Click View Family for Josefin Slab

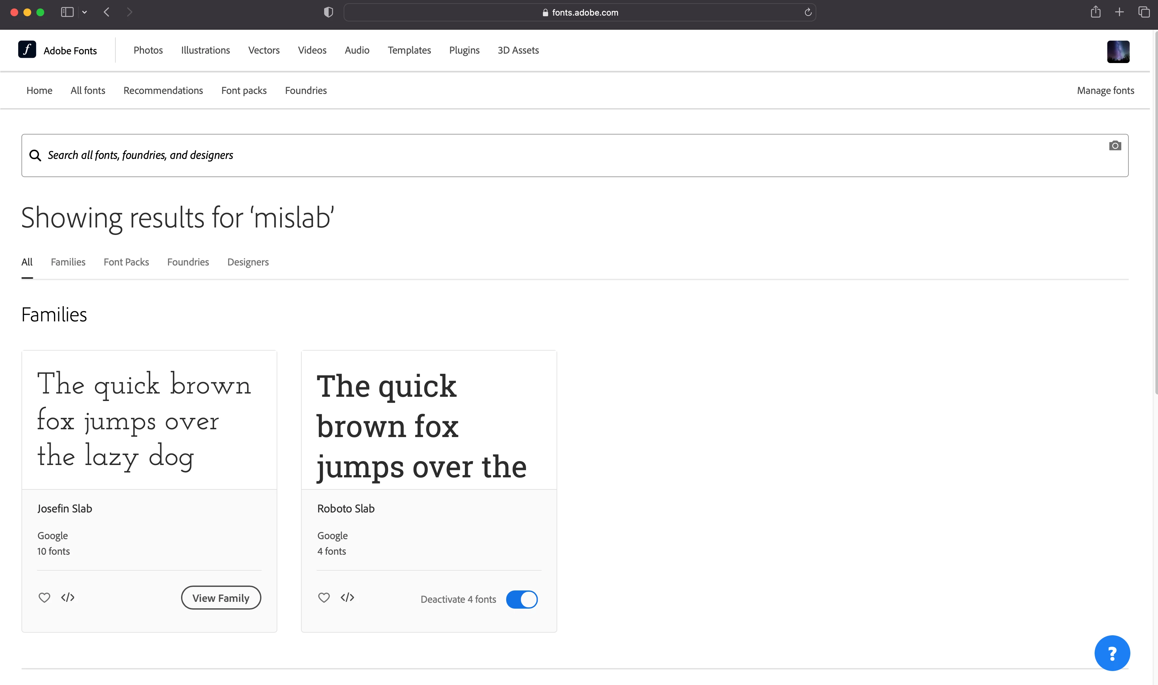tap(221, 598)
